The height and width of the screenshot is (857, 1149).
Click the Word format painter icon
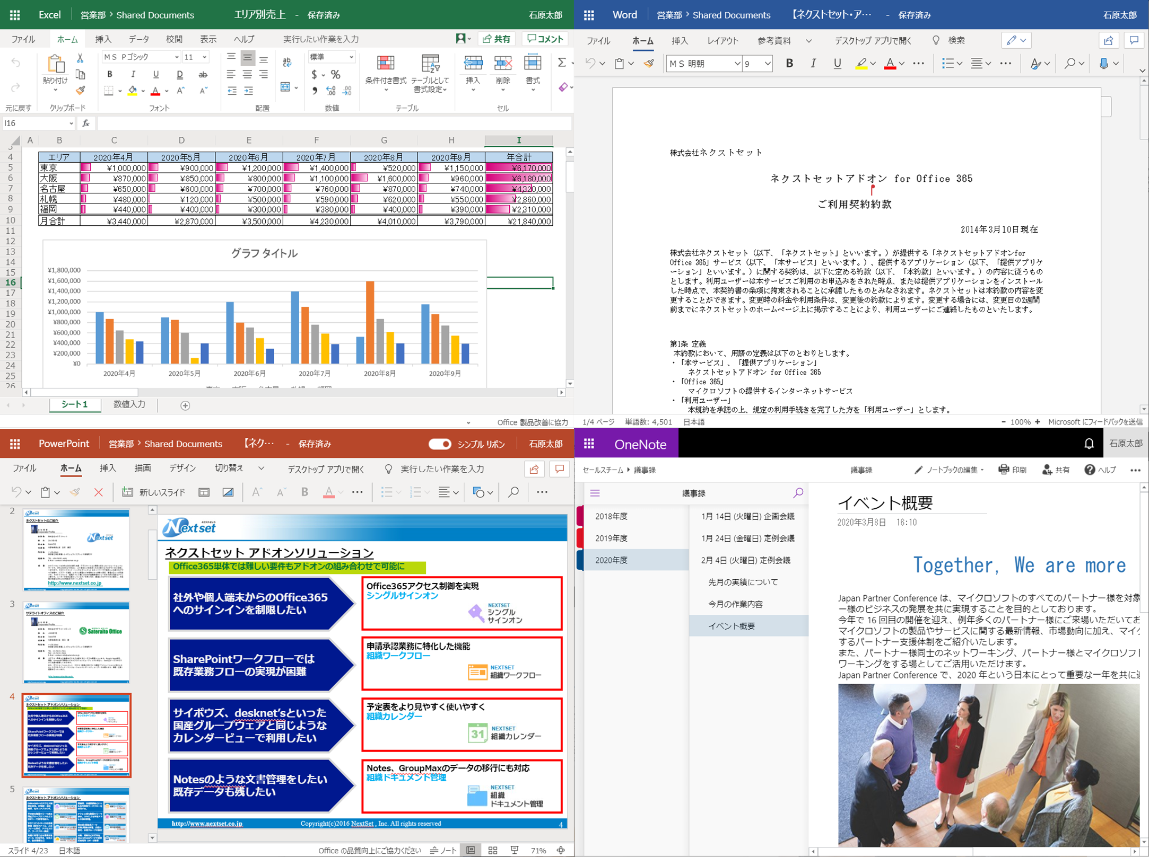(x=649, y=64)
